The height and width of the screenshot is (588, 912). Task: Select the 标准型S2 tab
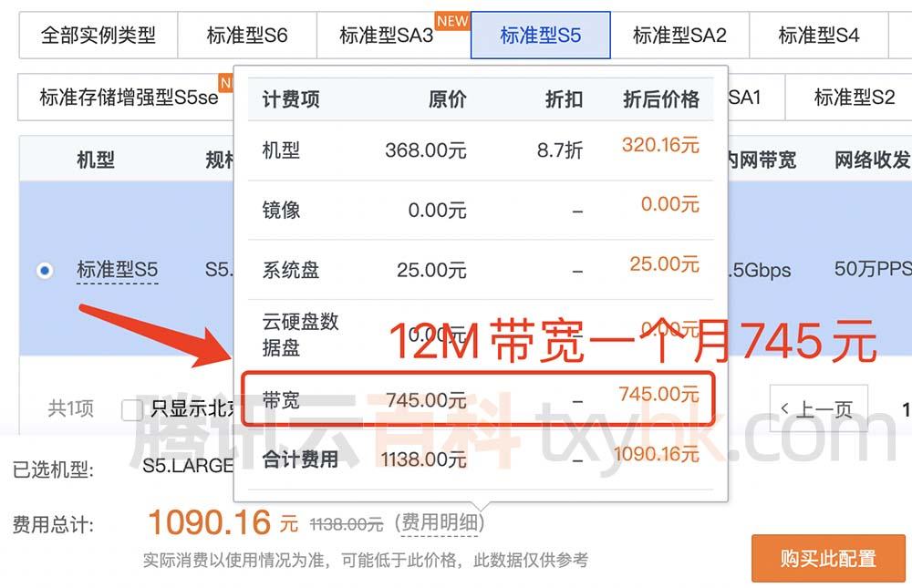[854, 98]
